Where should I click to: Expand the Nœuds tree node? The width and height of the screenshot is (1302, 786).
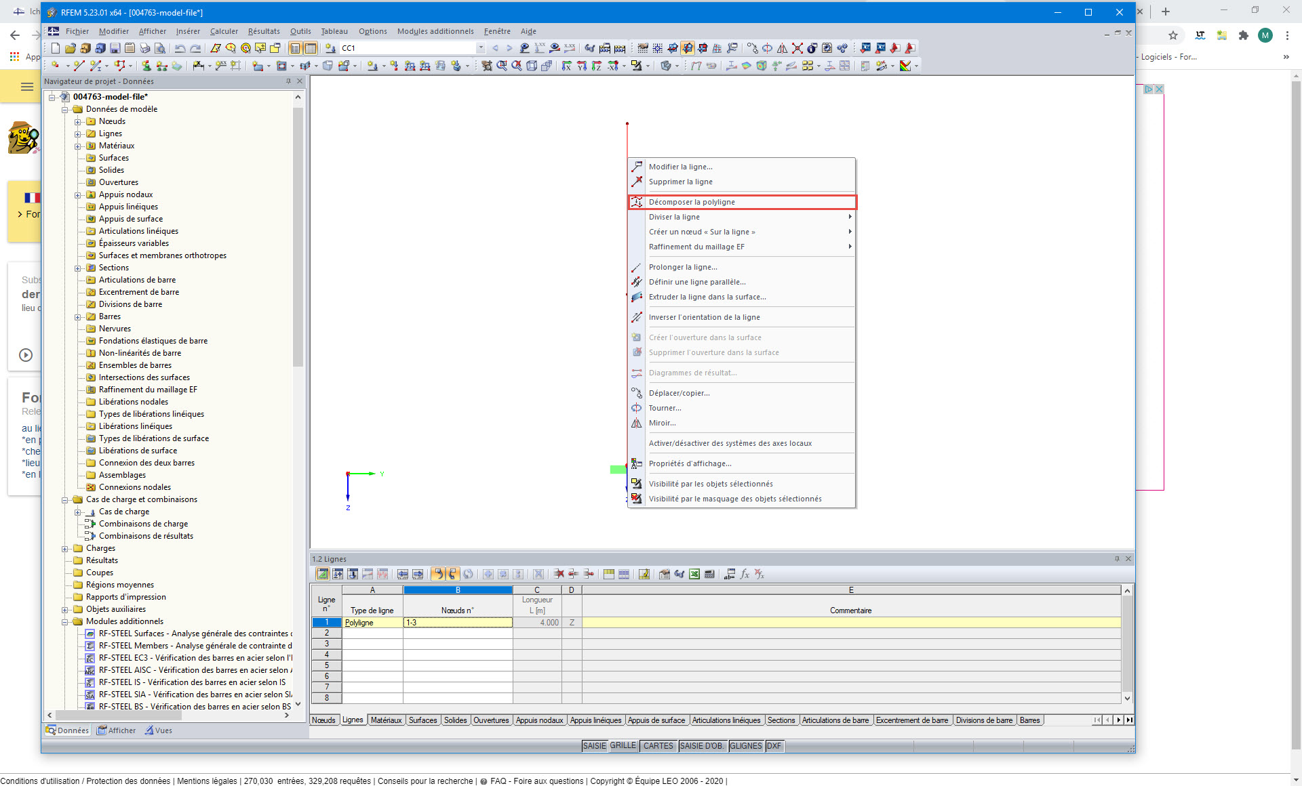[77, 122]
